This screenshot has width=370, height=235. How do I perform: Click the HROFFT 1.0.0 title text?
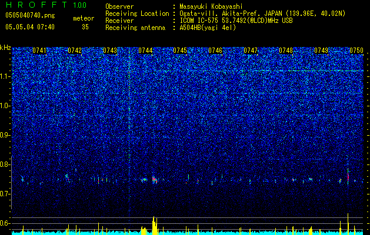[46, 5]
